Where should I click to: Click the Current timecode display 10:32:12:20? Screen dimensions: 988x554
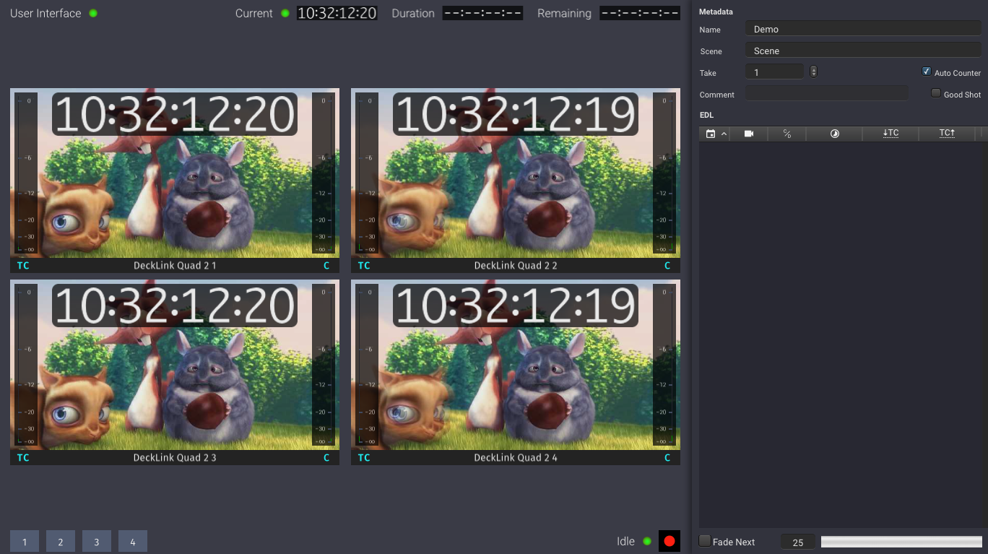(337, 13)
